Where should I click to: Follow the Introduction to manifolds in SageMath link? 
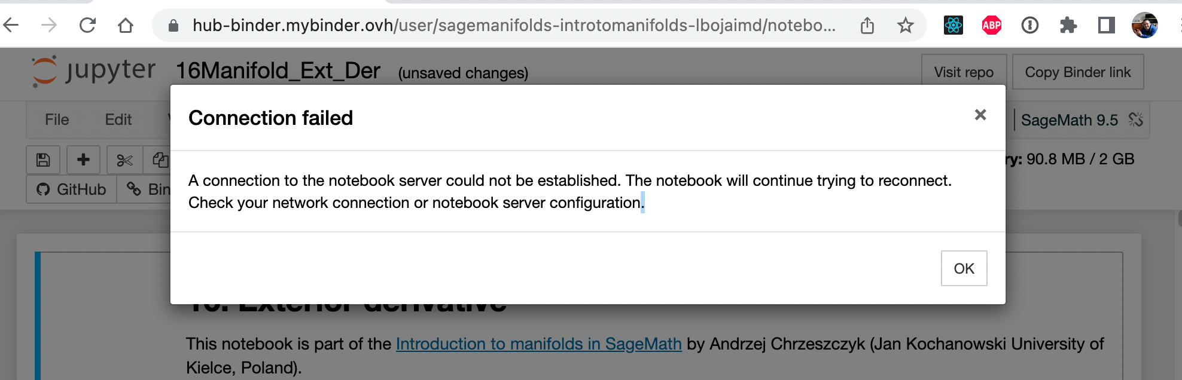[538, 344]
